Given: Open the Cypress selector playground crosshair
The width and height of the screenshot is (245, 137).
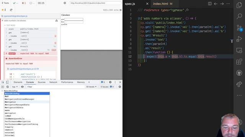Looking at the screenshot, I should [65, 3].
